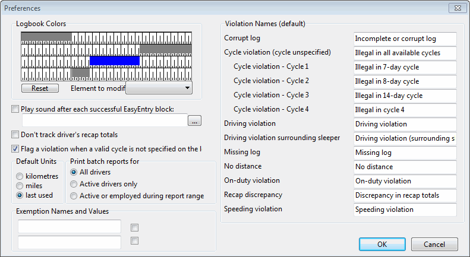Click the blue bar in logbook preview
Viewport: 470px width, 257px height.
(115, 61)
